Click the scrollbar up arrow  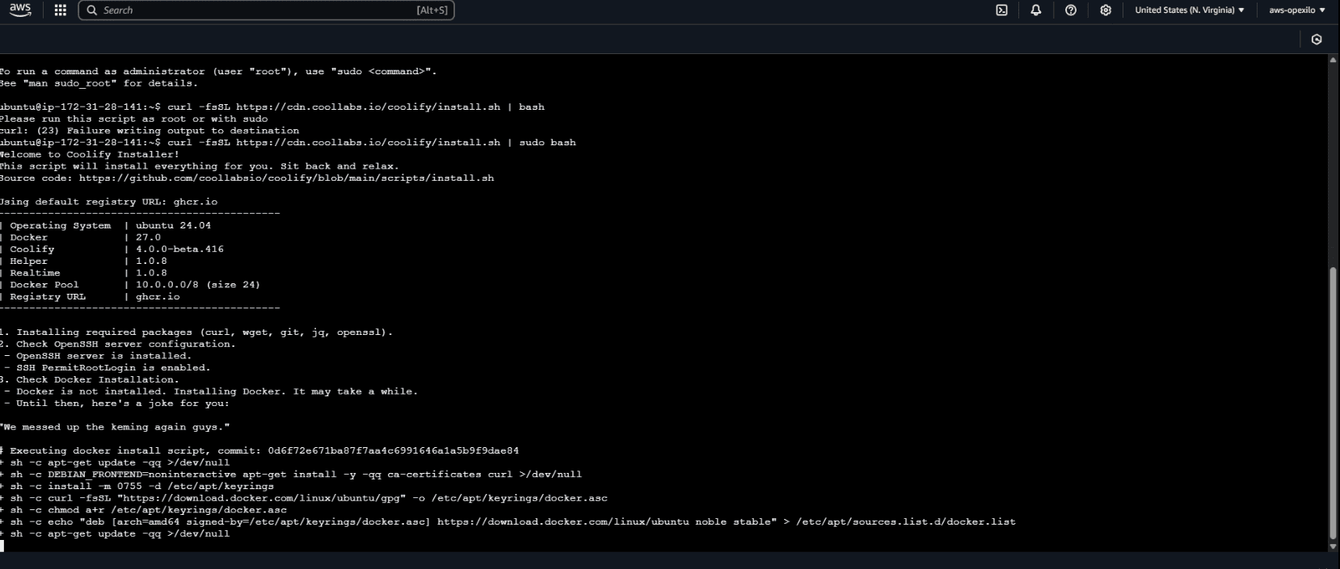click(x=1333, y=61)
